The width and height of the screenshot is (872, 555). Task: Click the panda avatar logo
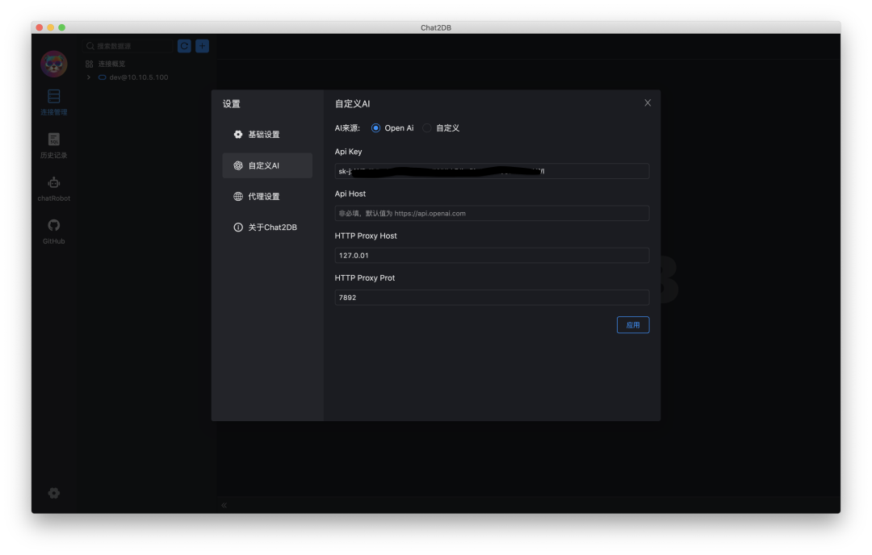[54, 64]
